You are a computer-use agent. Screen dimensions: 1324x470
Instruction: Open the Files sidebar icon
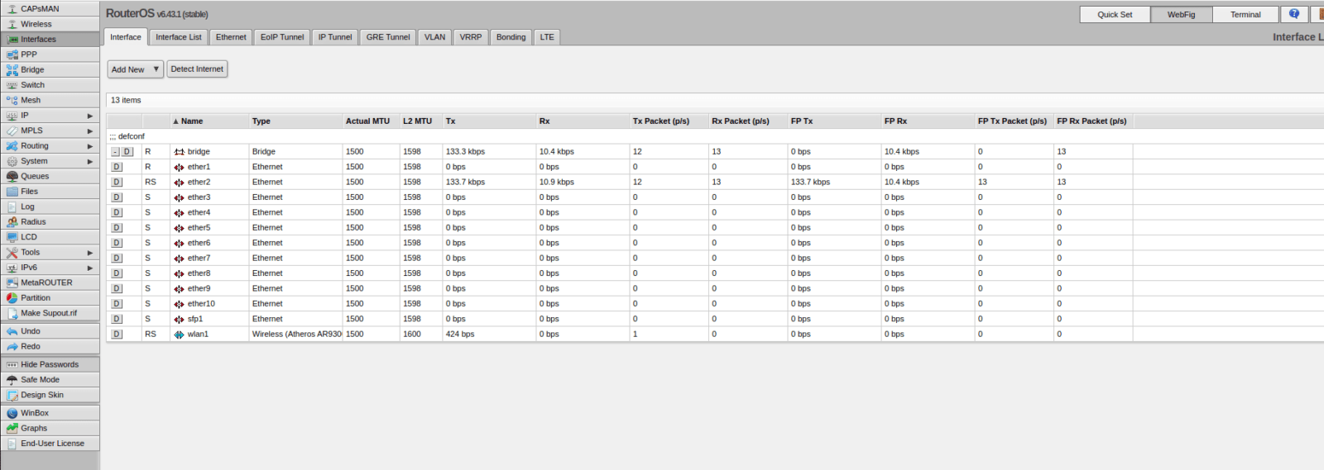12,192
